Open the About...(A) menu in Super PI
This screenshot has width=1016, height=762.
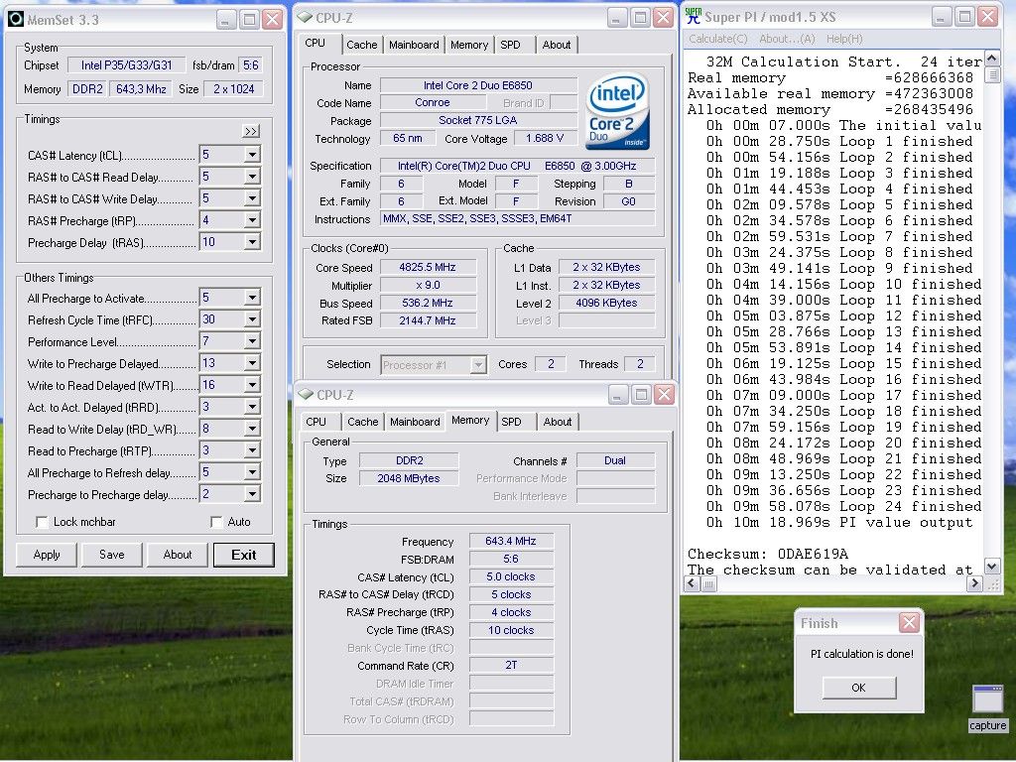pos(787,39)
